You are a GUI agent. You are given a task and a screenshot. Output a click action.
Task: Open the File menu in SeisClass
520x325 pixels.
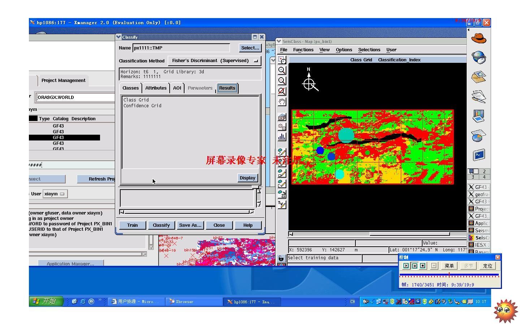tap(284, 50)
